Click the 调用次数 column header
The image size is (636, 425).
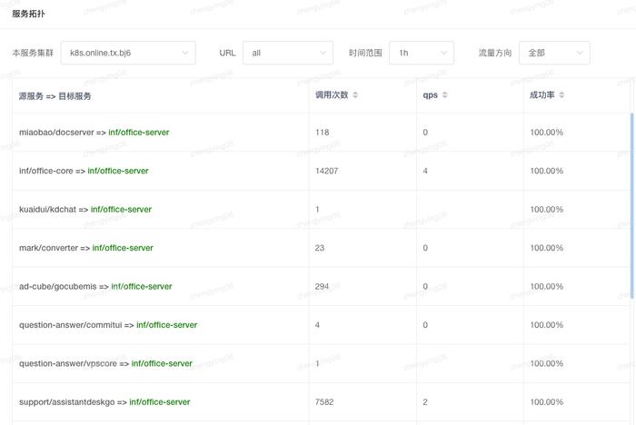(x=332, y=94)
